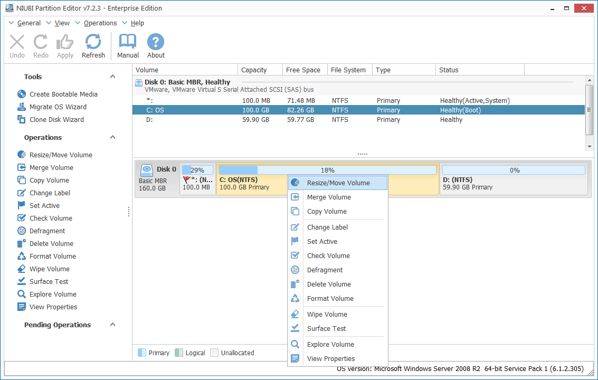Collapse the Tools section chevron
Image resolution: width=598 pixels, height=380 pixels.
tap(112, 77)
